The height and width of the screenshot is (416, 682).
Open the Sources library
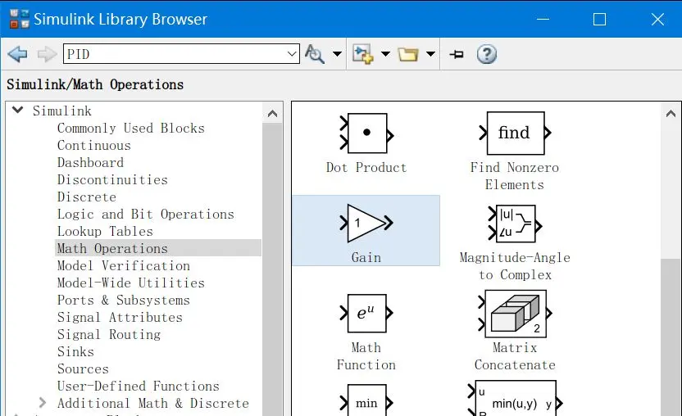tap(83, 369)
